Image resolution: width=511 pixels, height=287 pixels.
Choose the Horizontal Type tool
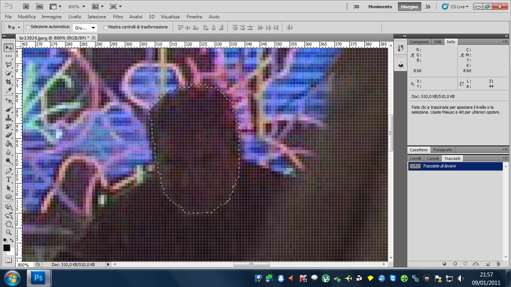9,180
